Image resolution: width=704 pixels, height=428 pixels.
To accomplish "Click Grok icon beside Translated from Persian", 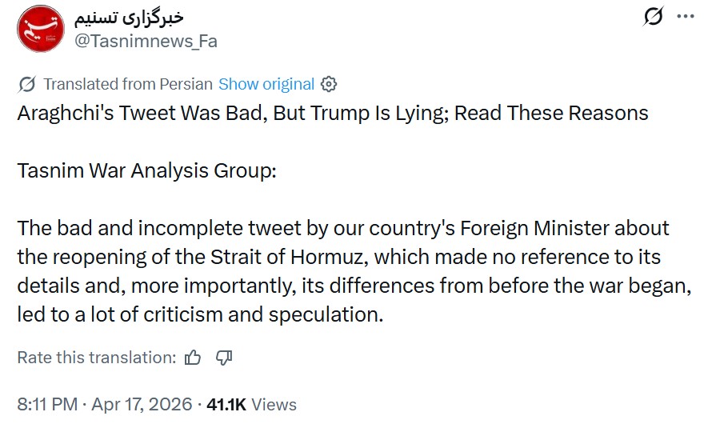I will click(26, 84).
